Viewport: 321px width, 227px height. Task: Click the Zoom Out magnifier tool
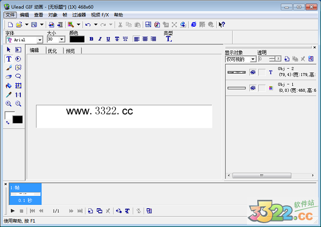tap(18, 104)
